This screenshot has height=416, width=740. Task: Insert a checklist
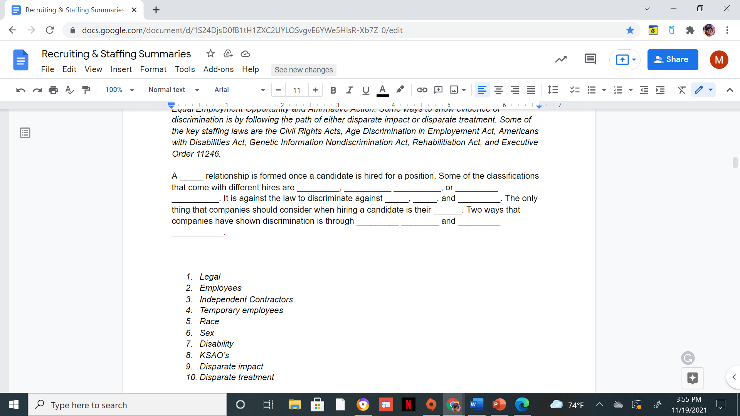click(575, 90)
